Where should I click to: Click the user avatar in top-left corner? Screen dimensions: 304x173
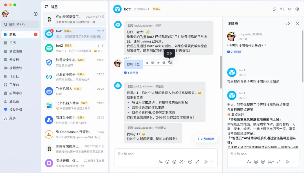pyautogui.click(x=6, y=14)
